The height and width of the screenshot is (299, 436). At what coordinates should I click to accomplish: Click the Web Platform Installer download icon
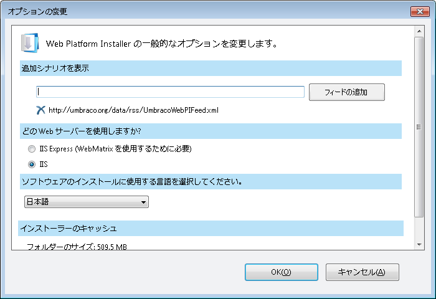30,43
